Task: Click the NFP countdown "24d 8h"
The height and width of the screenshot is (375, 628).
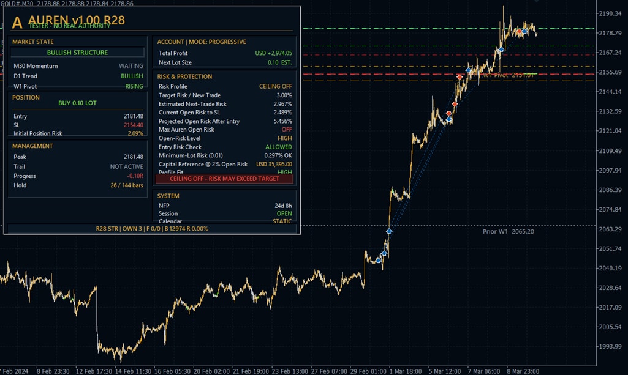Action: pos(283,206)
